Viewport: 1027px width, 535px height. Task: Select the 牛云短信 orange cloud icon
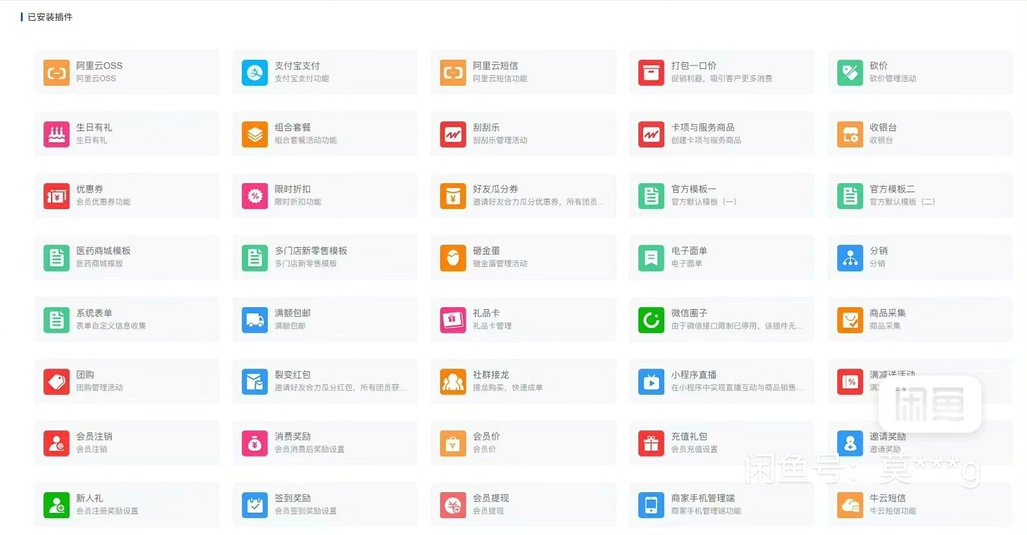click(x=850, y=505)
